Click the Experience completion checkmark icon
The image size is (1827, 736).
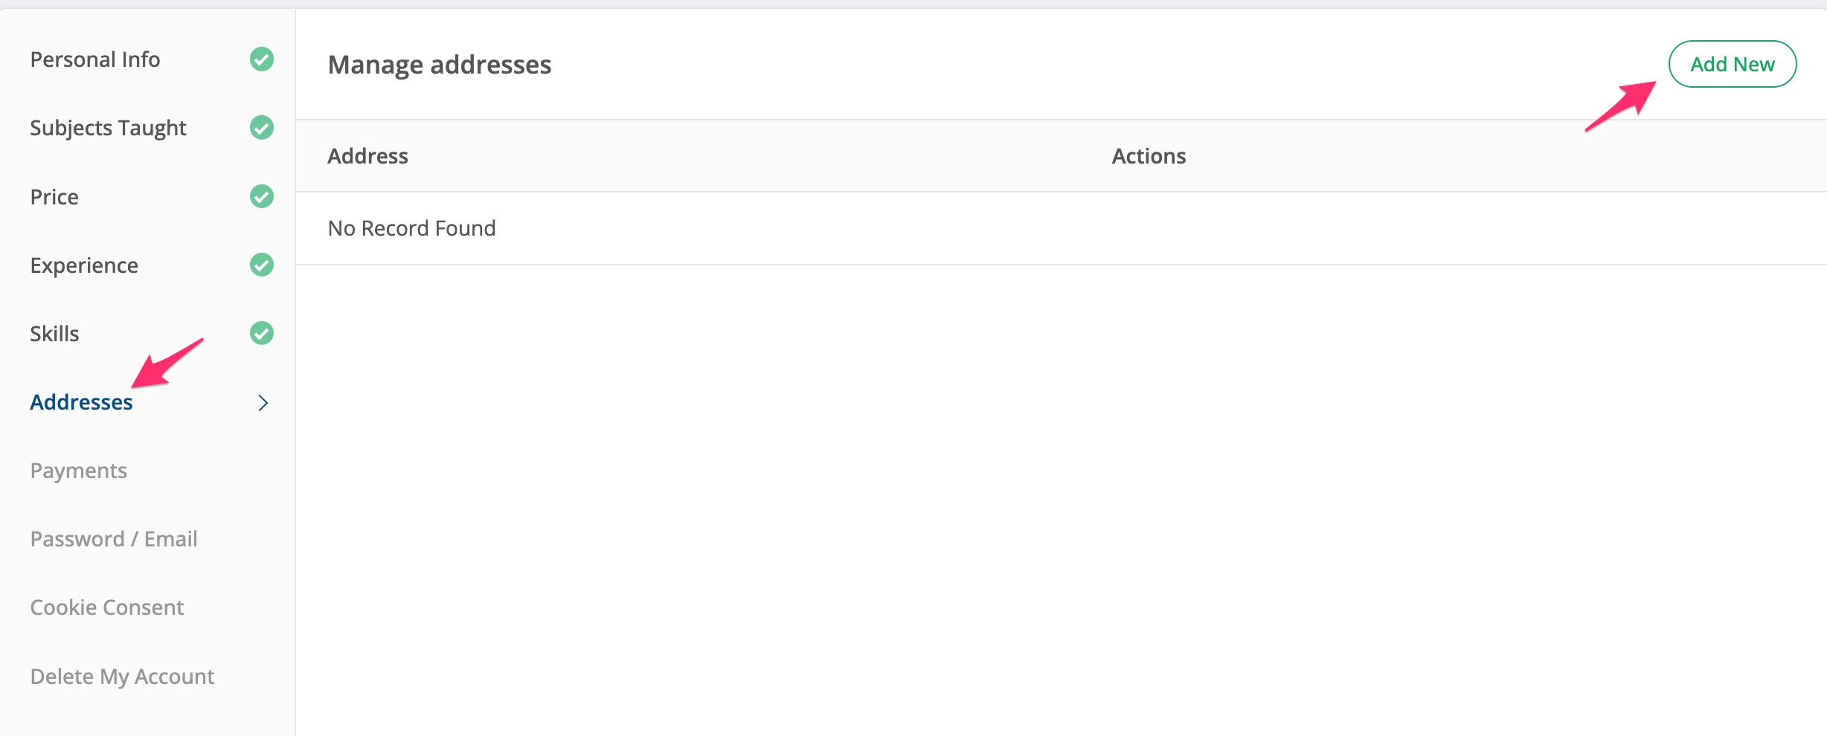pyautogui.click(x=262, y=265)
